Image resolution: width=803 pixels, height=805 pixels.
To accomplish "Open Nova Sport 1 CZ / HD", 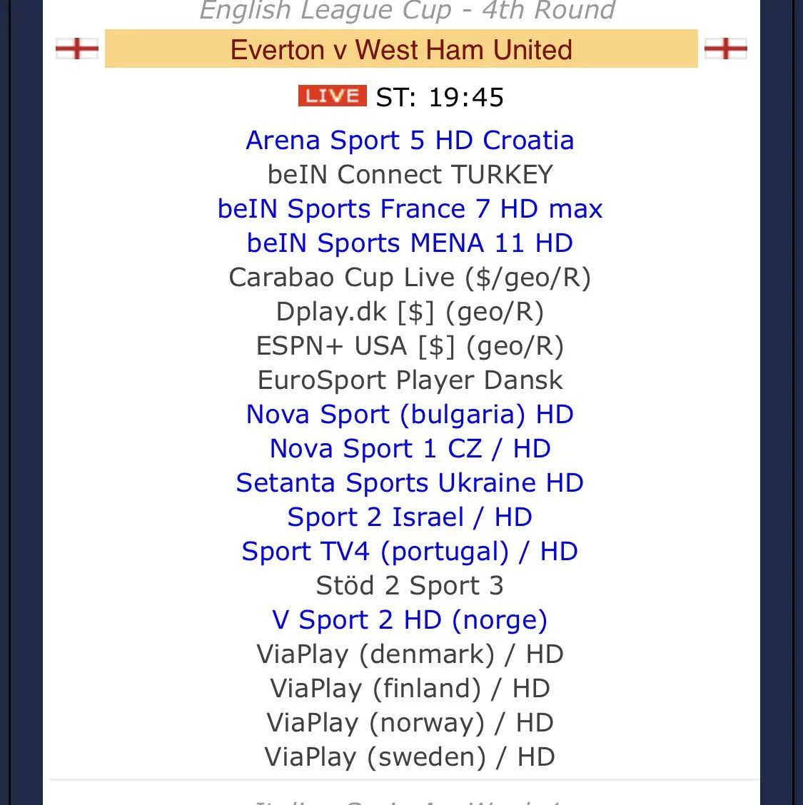I will point(410,449).
